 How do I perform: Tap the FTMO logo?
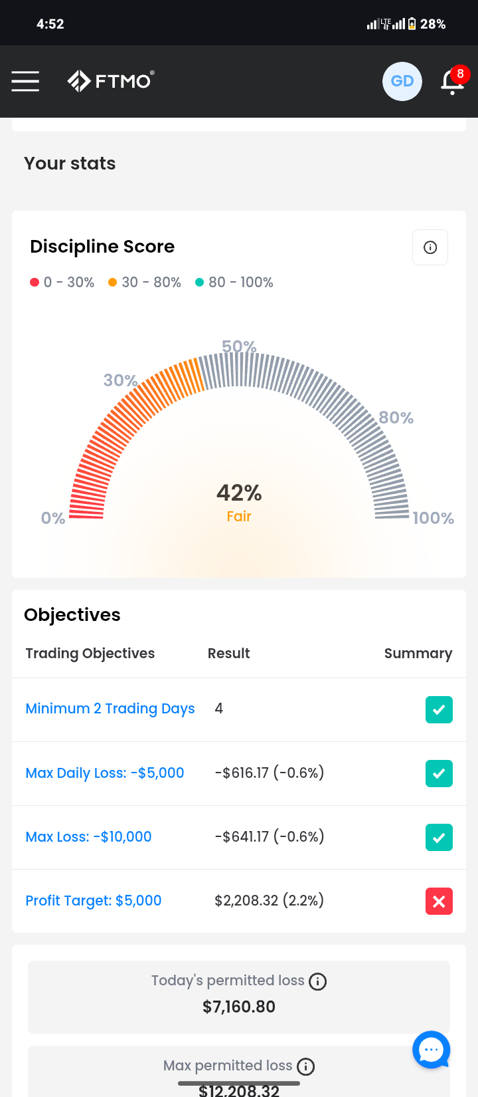pyautogui.click(x=111, y=80)
